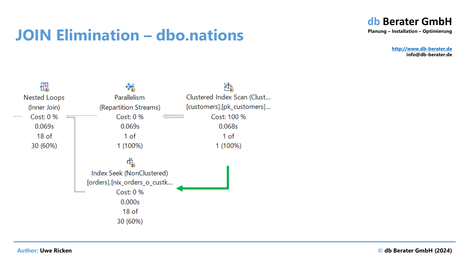The image size is (469, 263).
Task: Select '1 (100%)' under Parallelism
Action: [130, 146]
